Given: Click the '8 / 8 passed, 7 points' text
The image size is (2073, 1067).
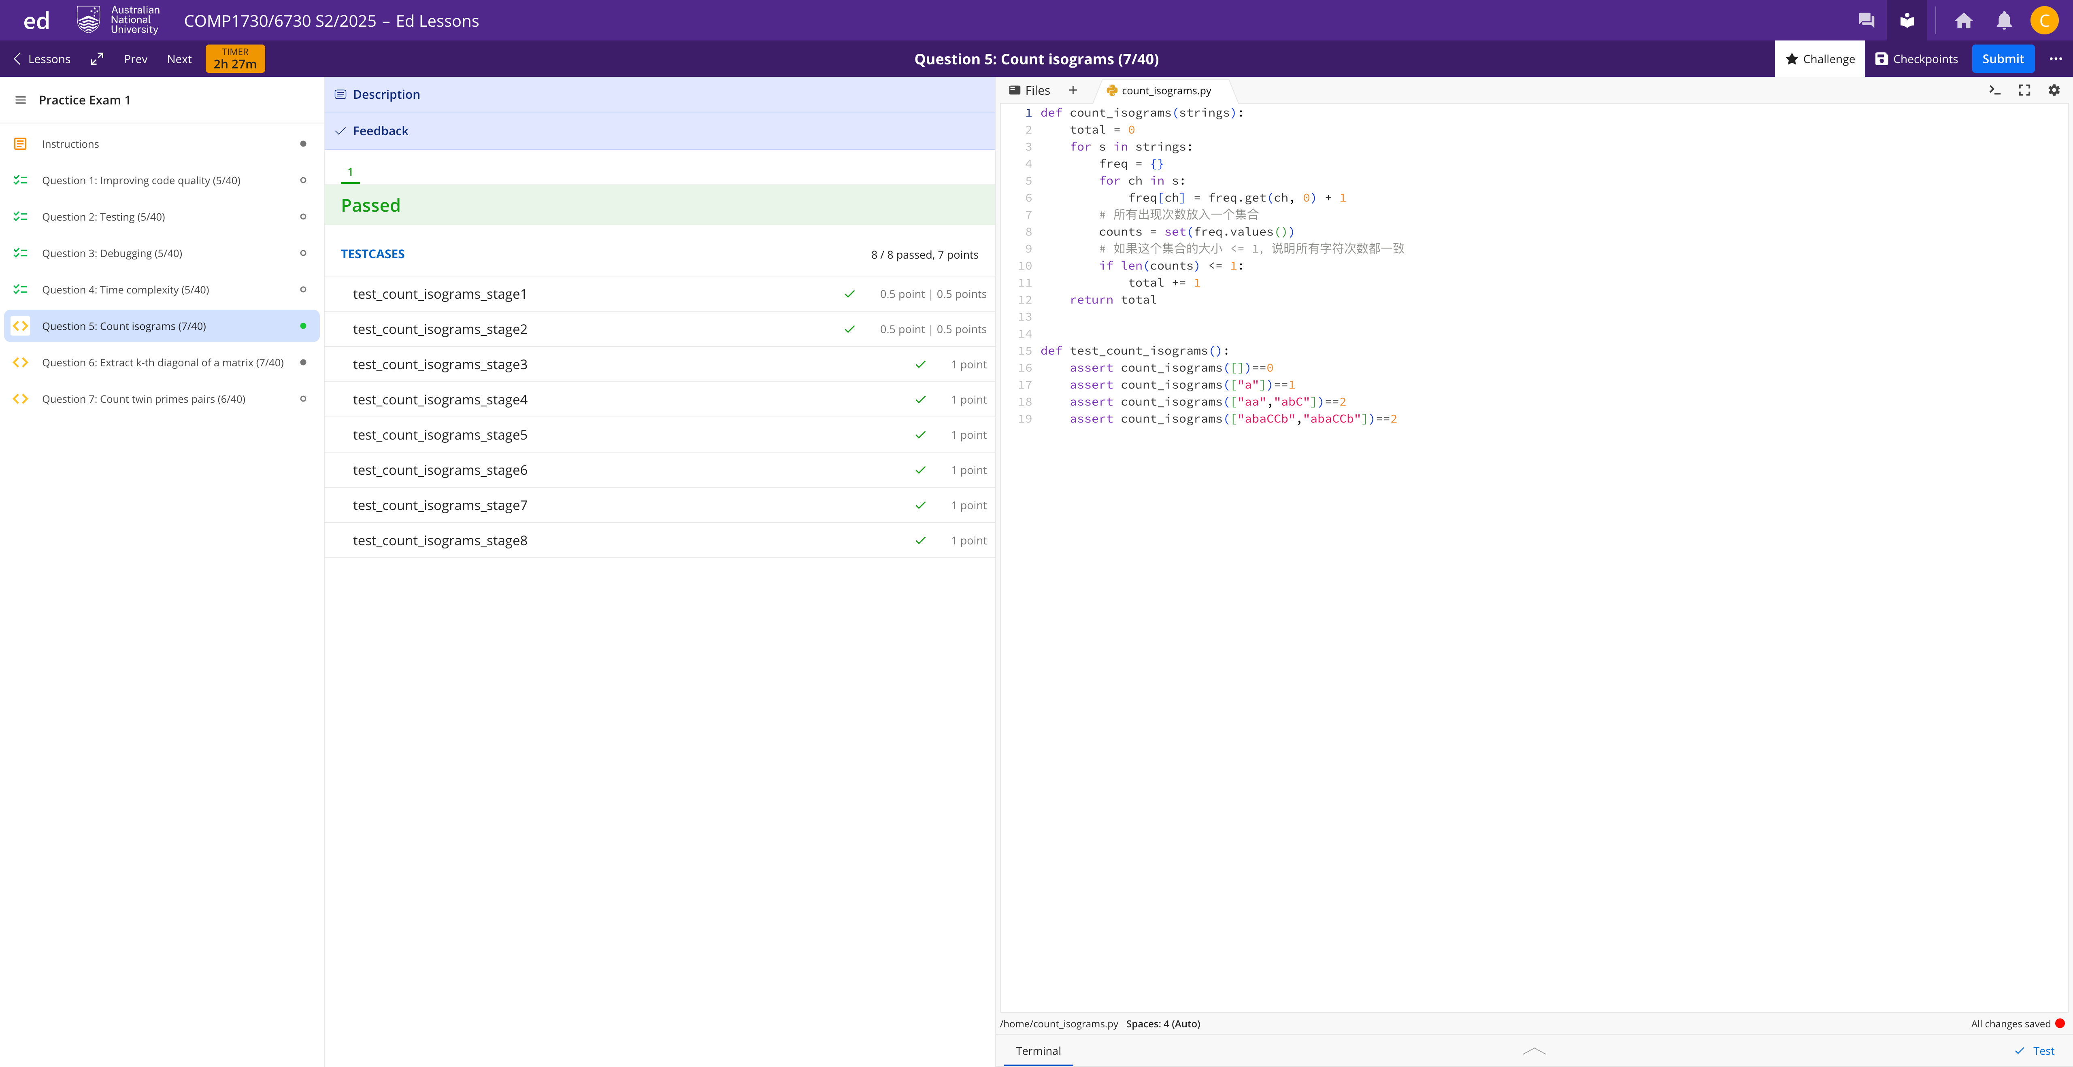Looking at the screenshot, I should (x=925, y=254).
